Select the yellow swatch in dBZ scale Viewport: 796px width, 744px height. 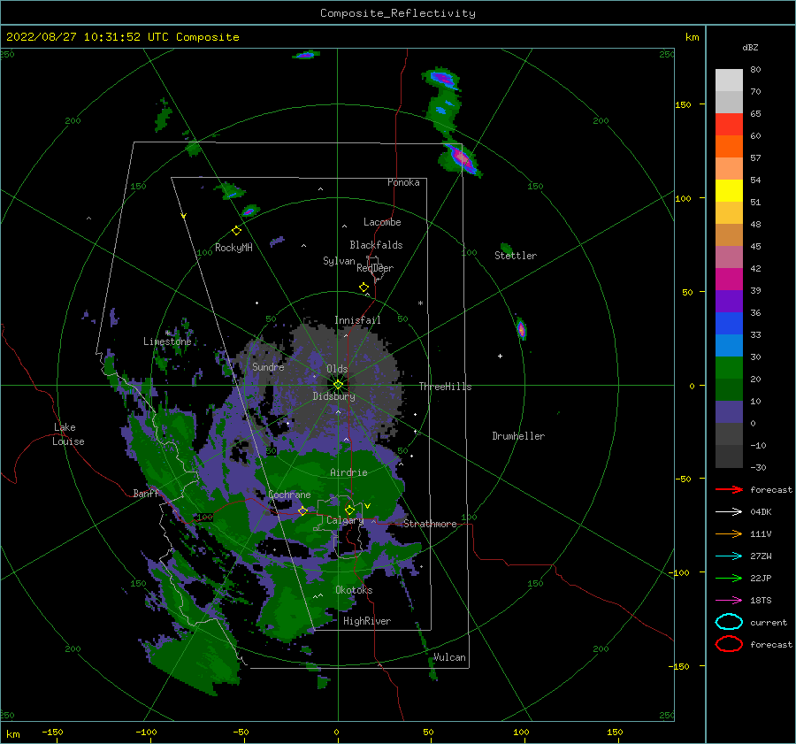[x=729, y=190]
